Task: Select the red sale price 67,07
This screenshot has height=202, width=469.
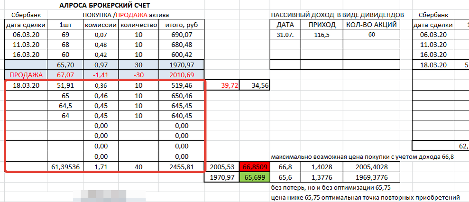Action: (65, 75)
